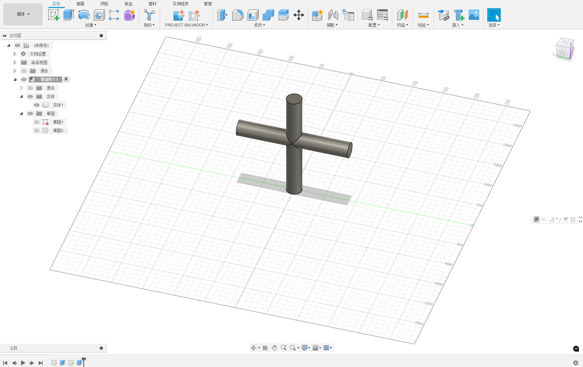Viewport: 583px width, 367px height.
Task: Select the Joint tool icon
Action: coord(333,15)
